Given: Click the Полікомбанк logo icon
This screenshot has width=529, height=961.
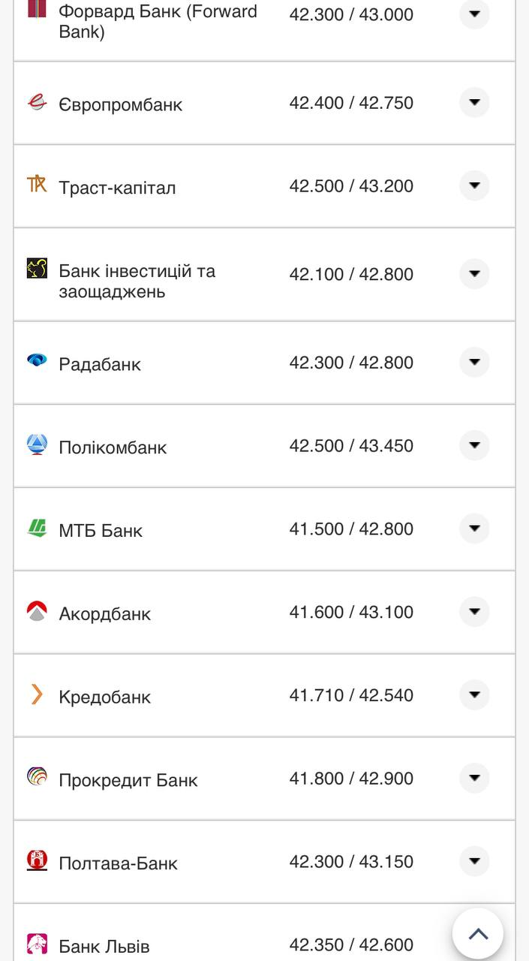Looking at the screenshot, I should (37, 444).
